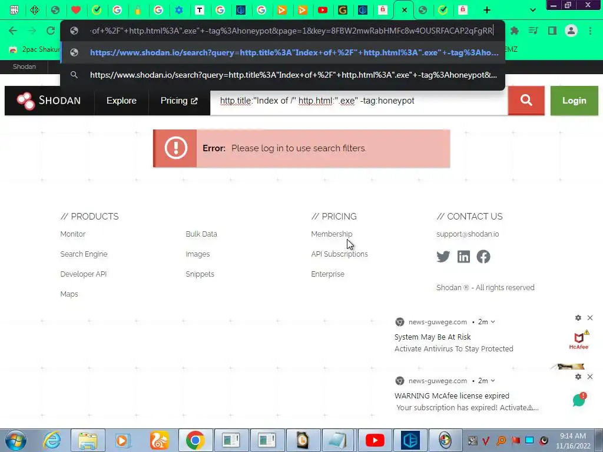Click the 'System May Be At Risk' notification title
This screenshot has height=452, width=603.
coord(433,337)
